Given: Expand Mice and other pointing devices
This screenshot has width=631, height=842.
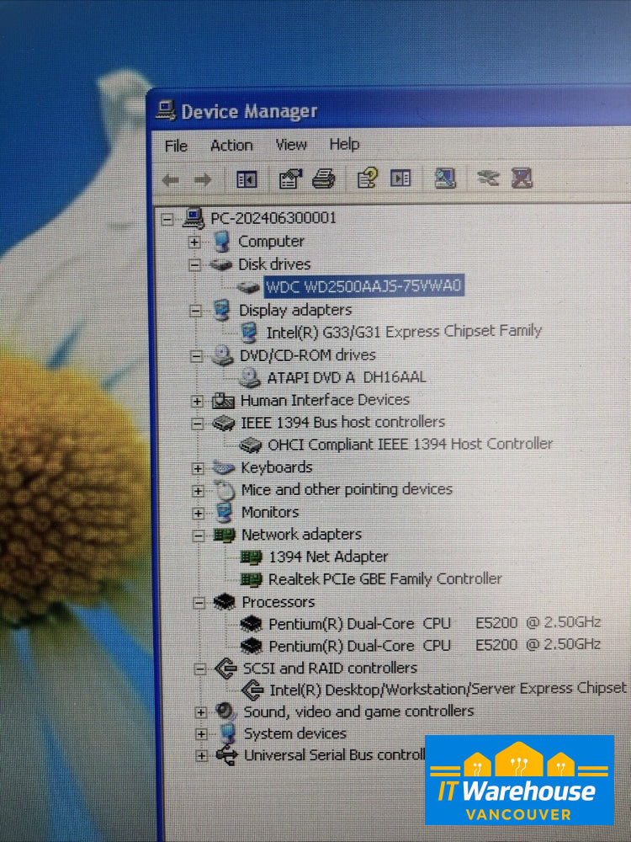Looking at the screenshot, I should [198, 491].
